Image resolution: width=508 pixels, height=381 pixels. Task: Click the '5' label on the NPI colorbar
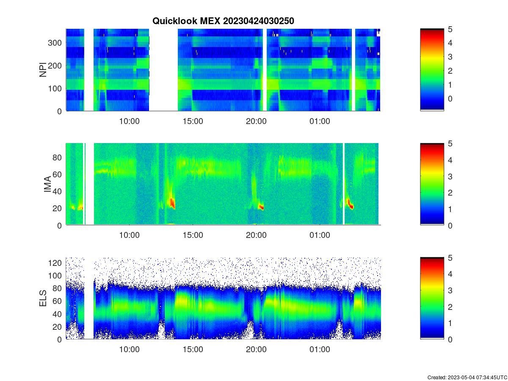(x=450, y=29)
